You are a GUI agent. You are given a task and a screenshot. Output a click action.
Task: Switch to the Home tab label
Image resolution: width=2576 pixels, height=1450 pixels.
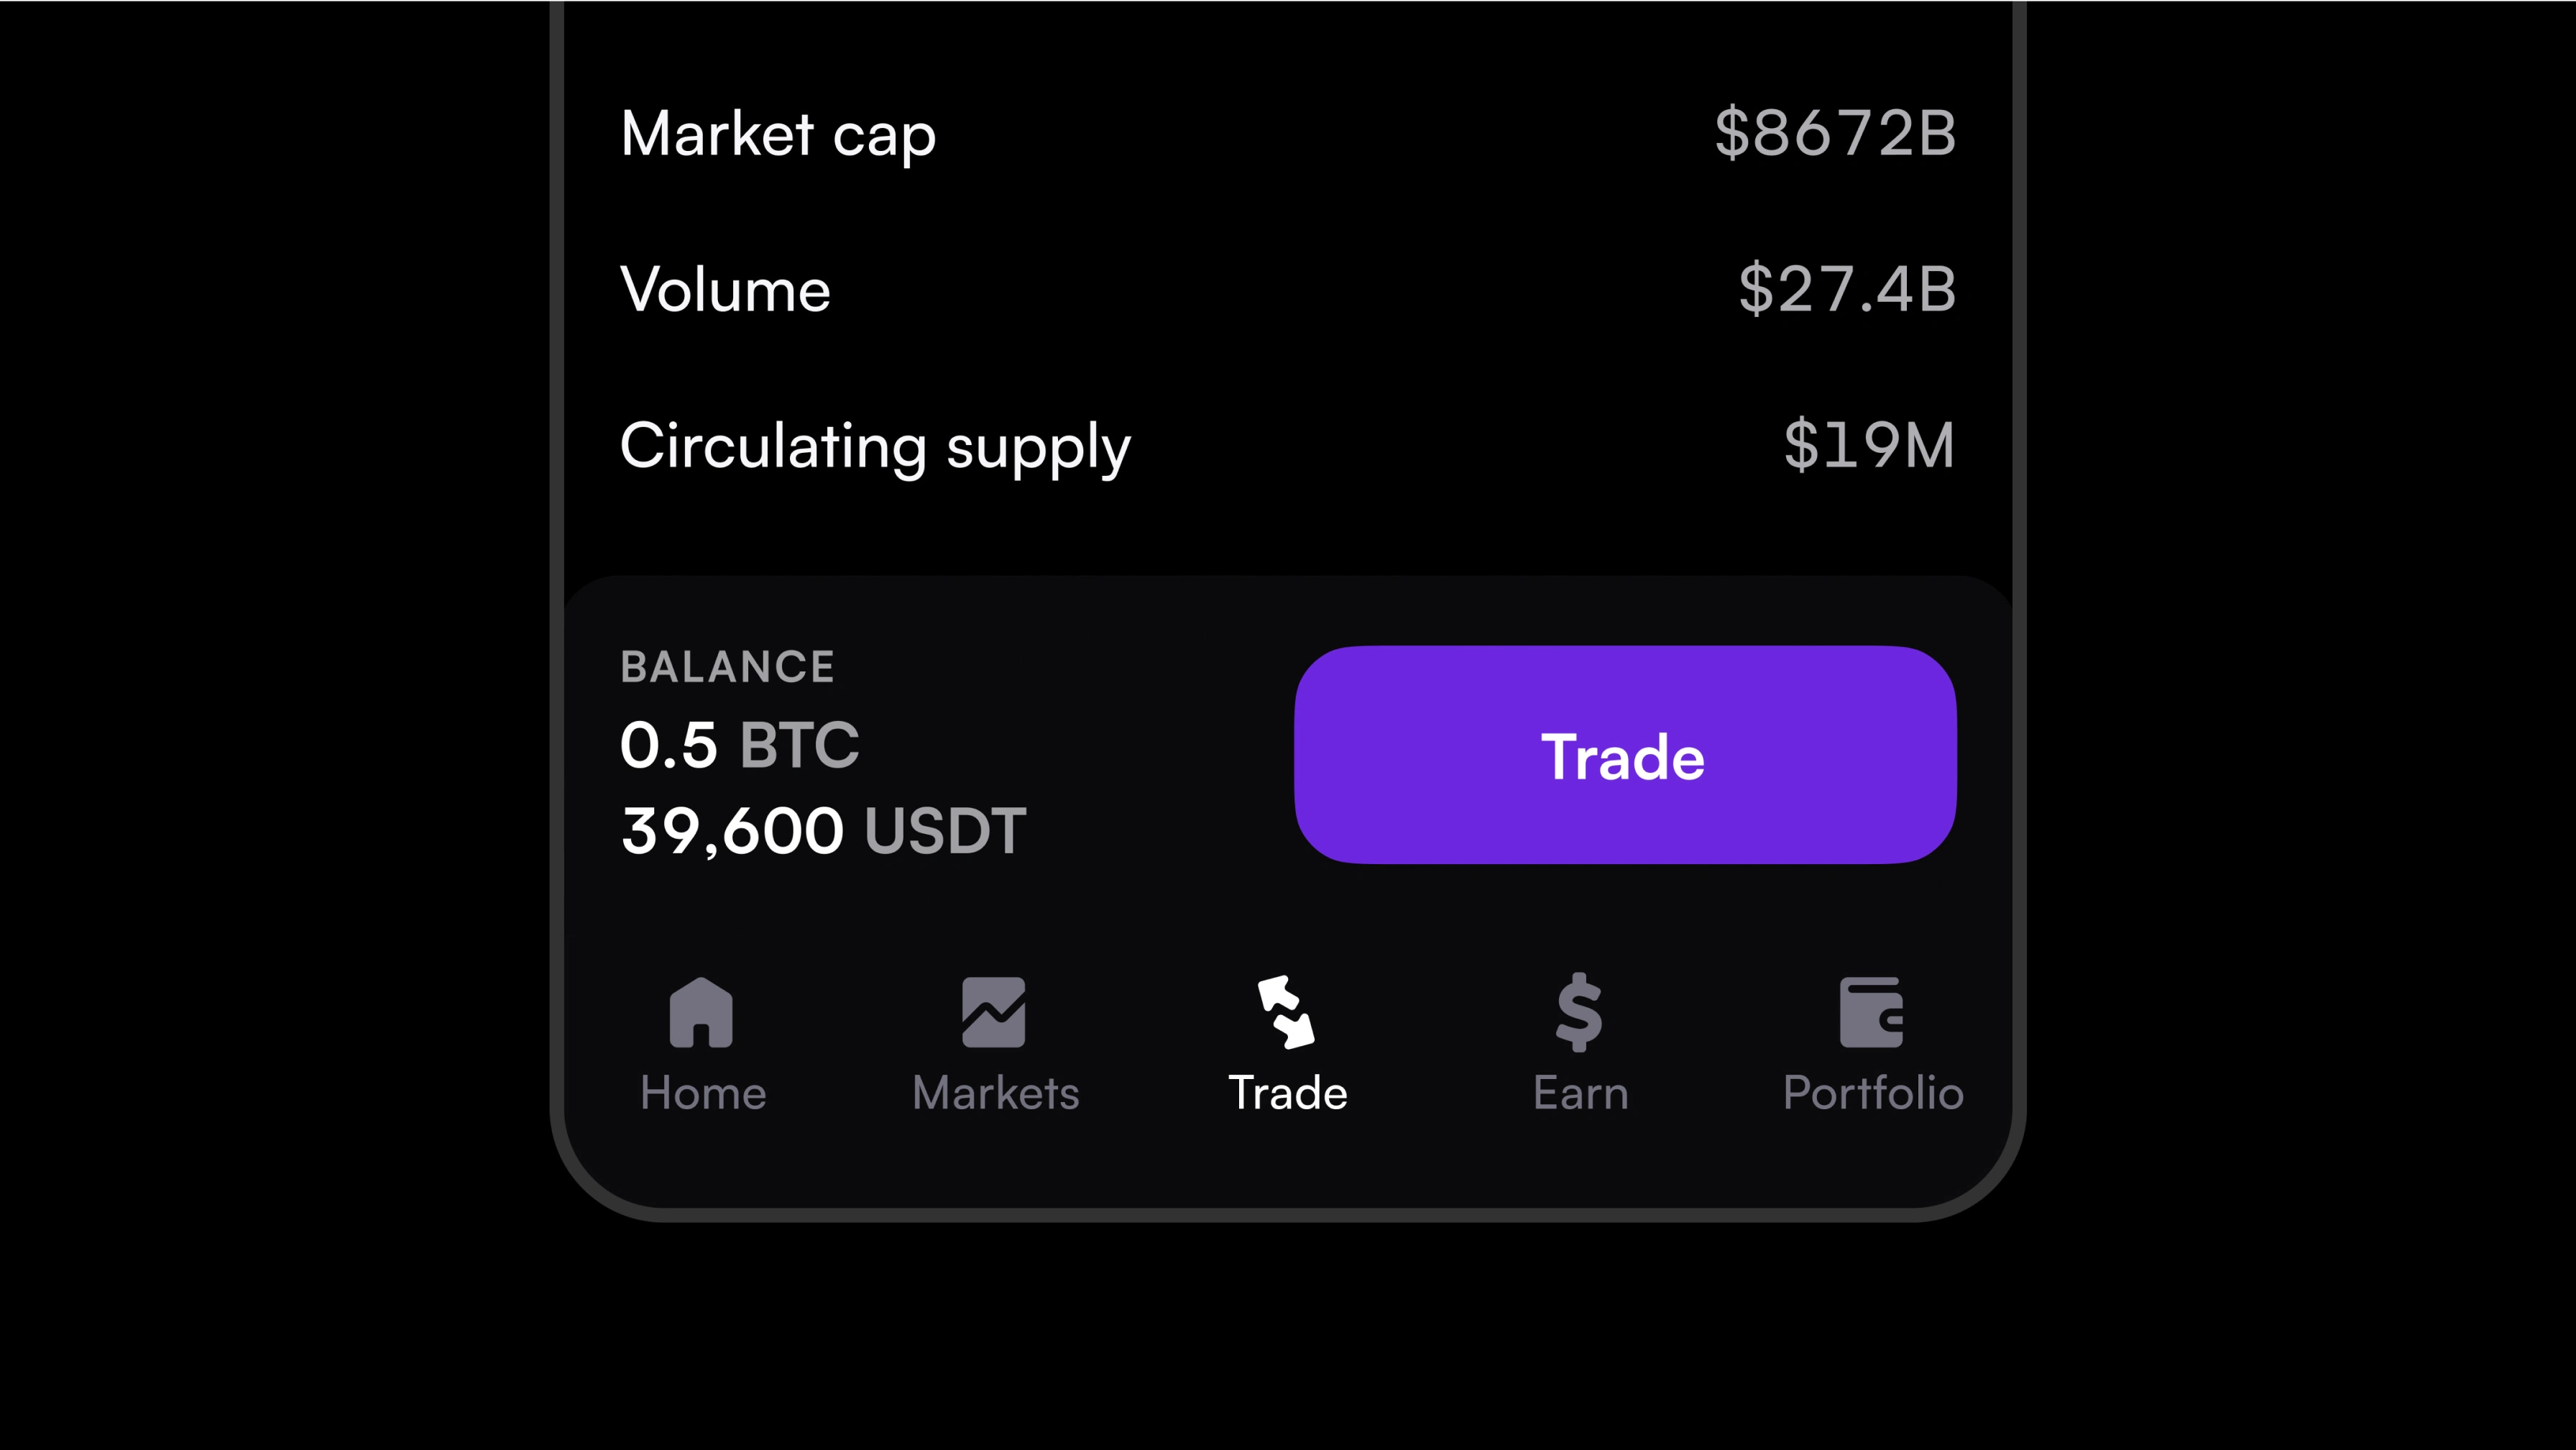pos(703,1093)
